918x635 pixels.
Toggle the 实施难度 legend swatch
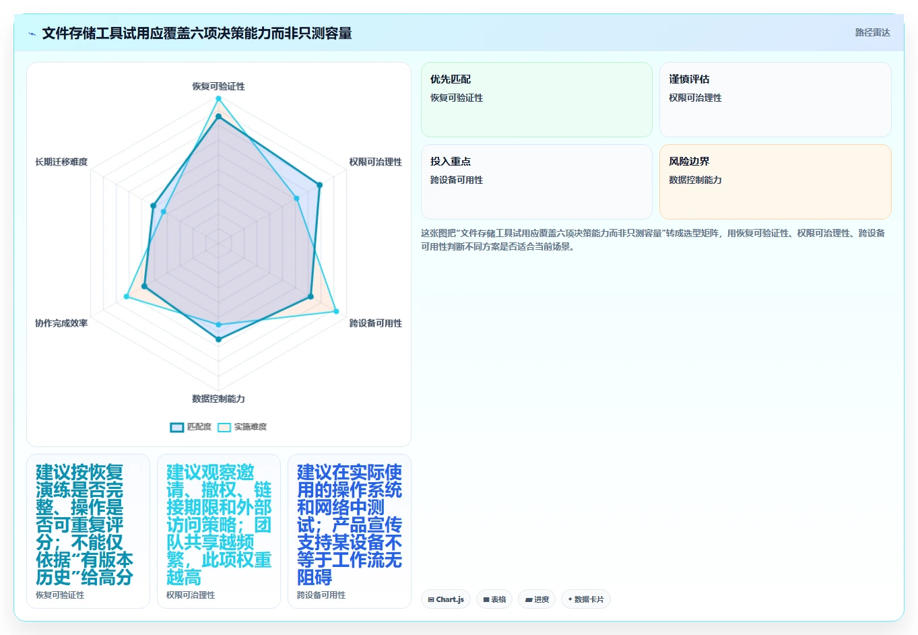click(224, 427)
